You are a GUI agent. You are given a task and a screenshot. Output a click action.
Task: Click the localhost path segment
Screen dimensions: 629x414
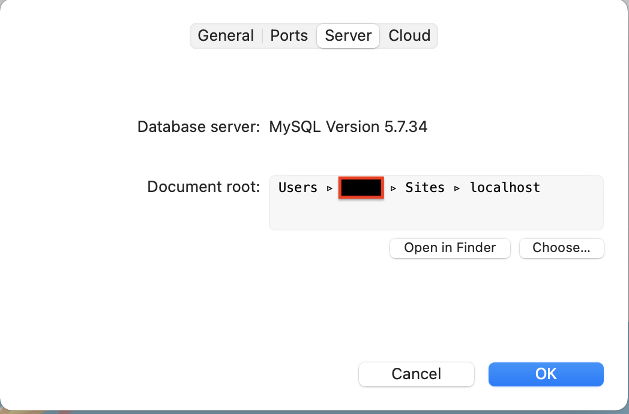(x=505, y=188)
